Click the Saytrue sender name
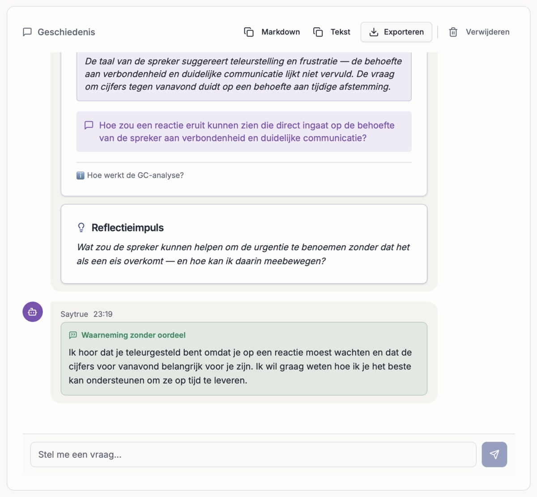The height and width of the screenshot is (497, 537). (74, 314)
